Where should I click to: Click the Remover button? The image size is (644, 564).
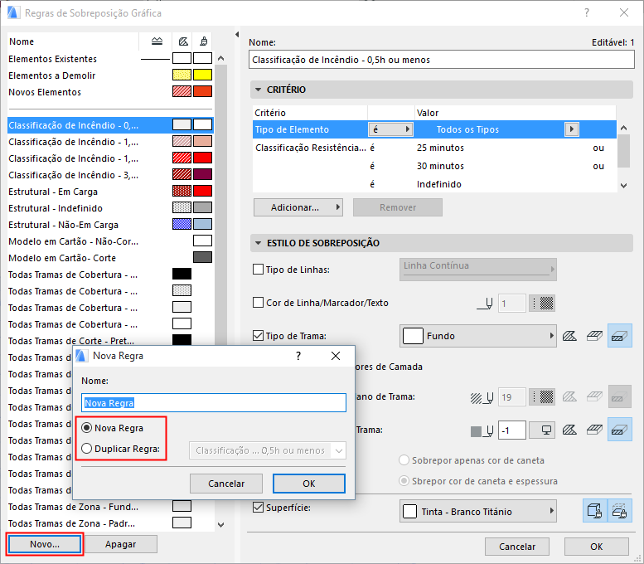pos(398,207)
